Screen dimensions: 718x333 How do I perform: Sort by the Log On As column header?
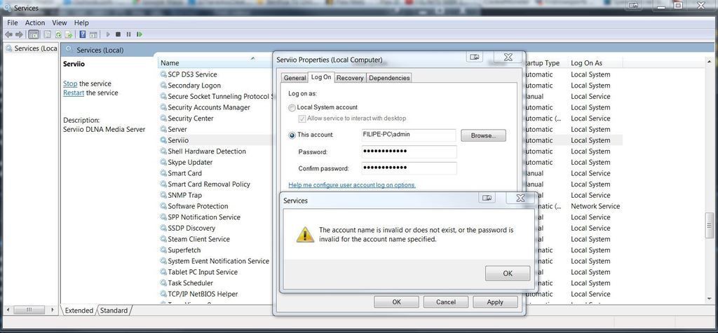point(595,63)
